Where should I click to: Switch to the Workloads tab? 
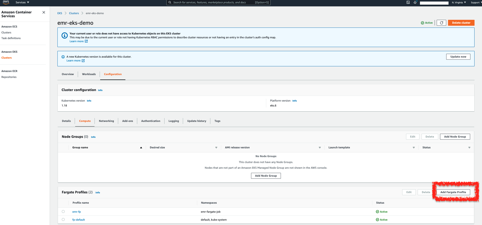point(89,74)
